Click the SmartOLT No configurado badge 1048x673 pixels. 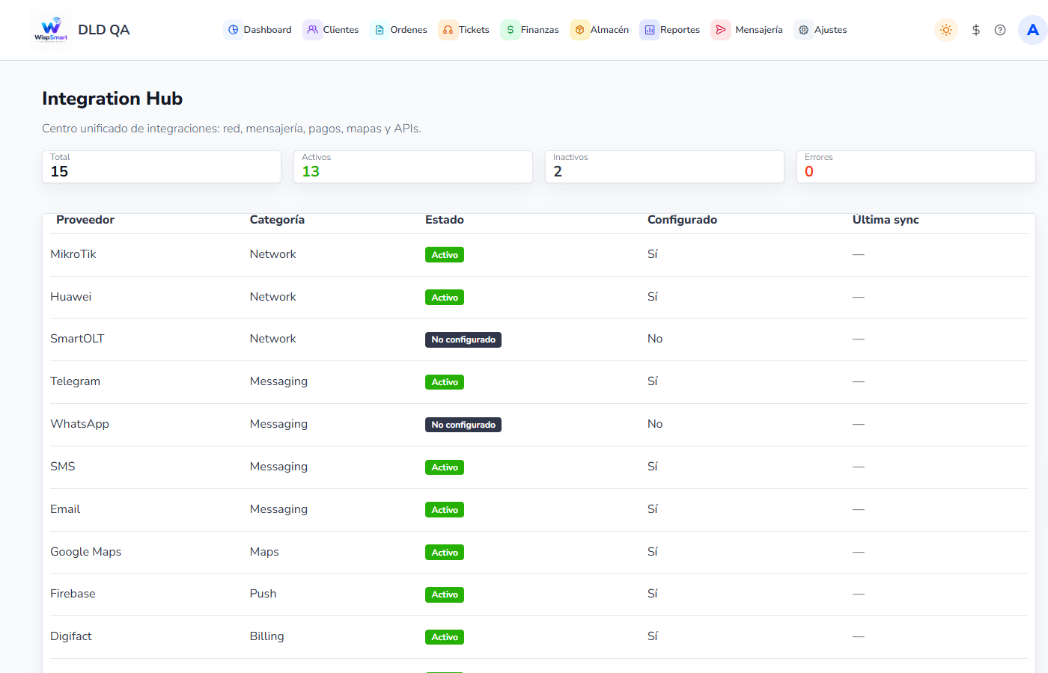click(463, 339)
